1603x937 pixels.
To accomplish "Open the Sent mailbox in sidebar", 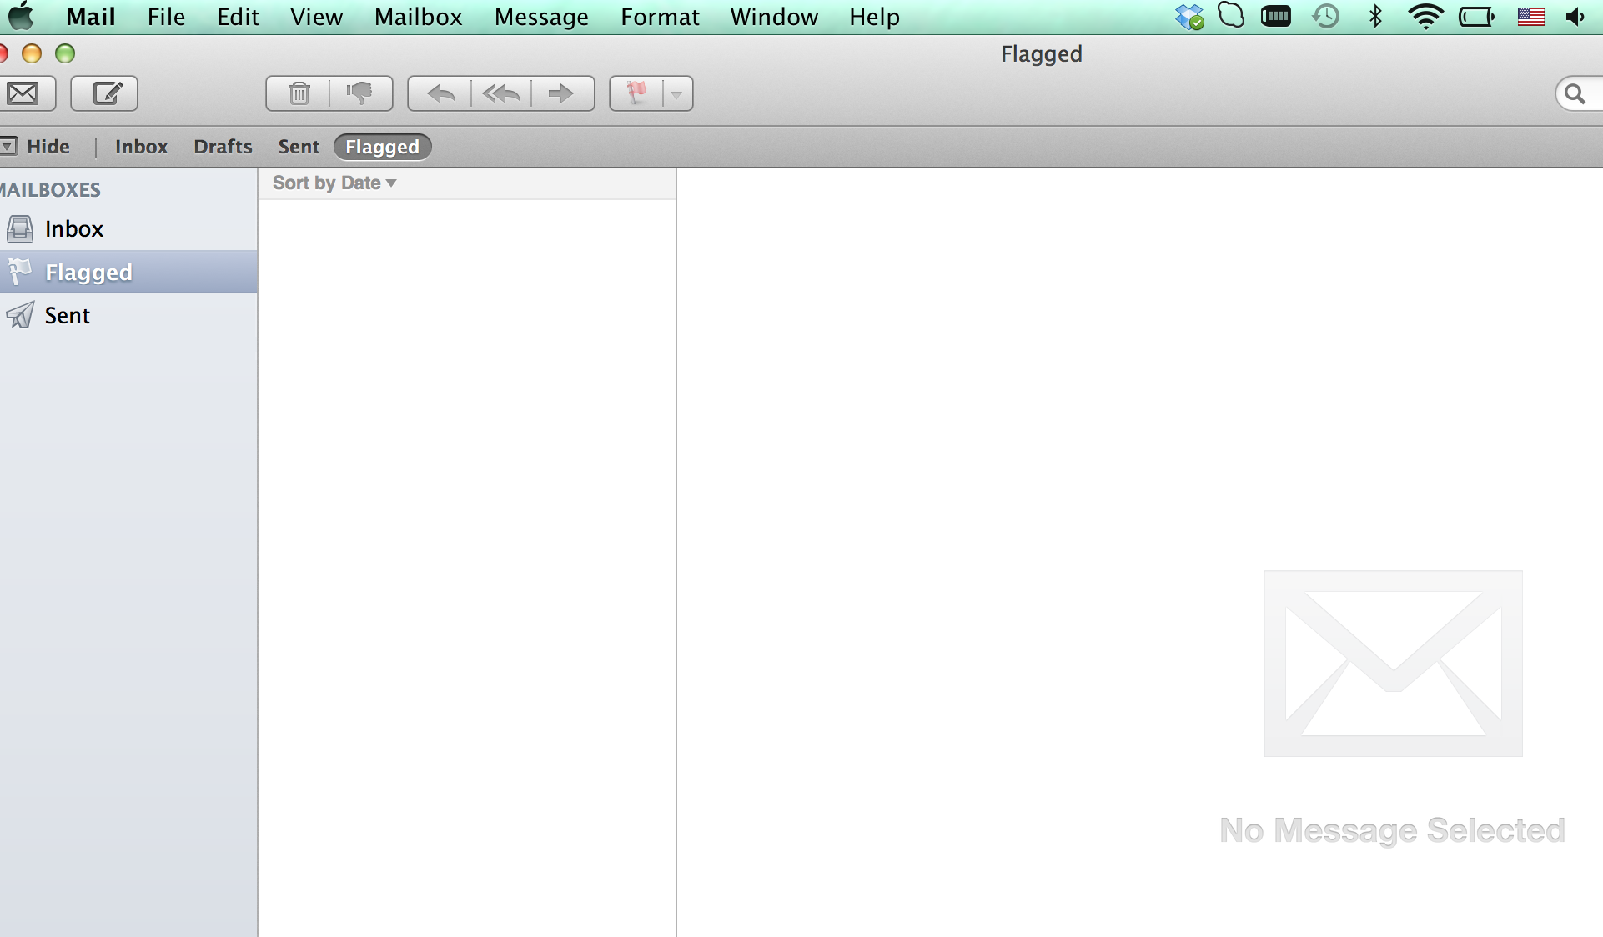I will click(x=67, y=316).
